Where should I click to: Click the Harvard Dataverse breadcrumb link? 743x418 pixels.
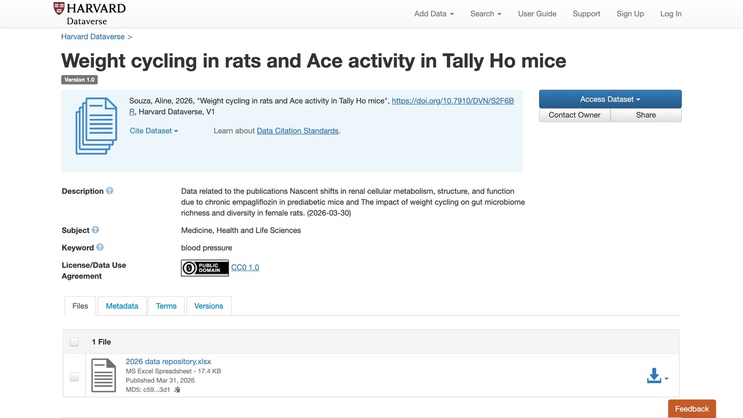(x=93, y=37)
